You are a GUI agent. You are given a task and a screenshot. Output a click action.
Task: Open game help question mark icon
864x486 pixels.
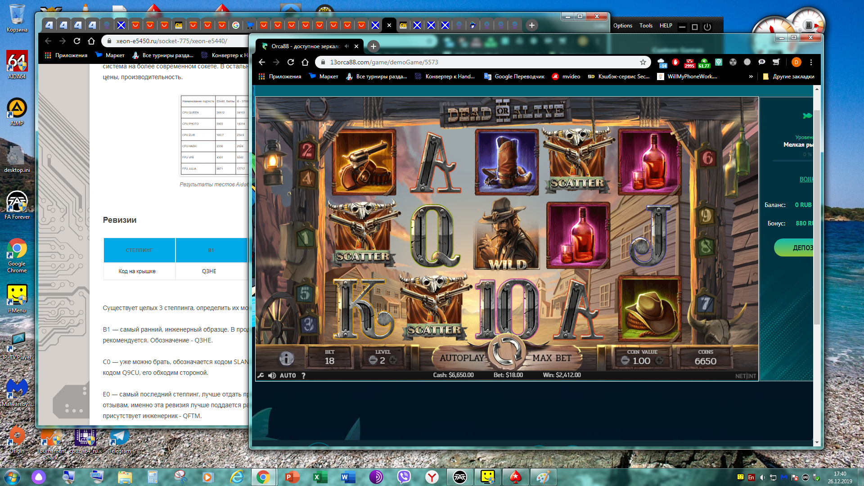[304, 375]
